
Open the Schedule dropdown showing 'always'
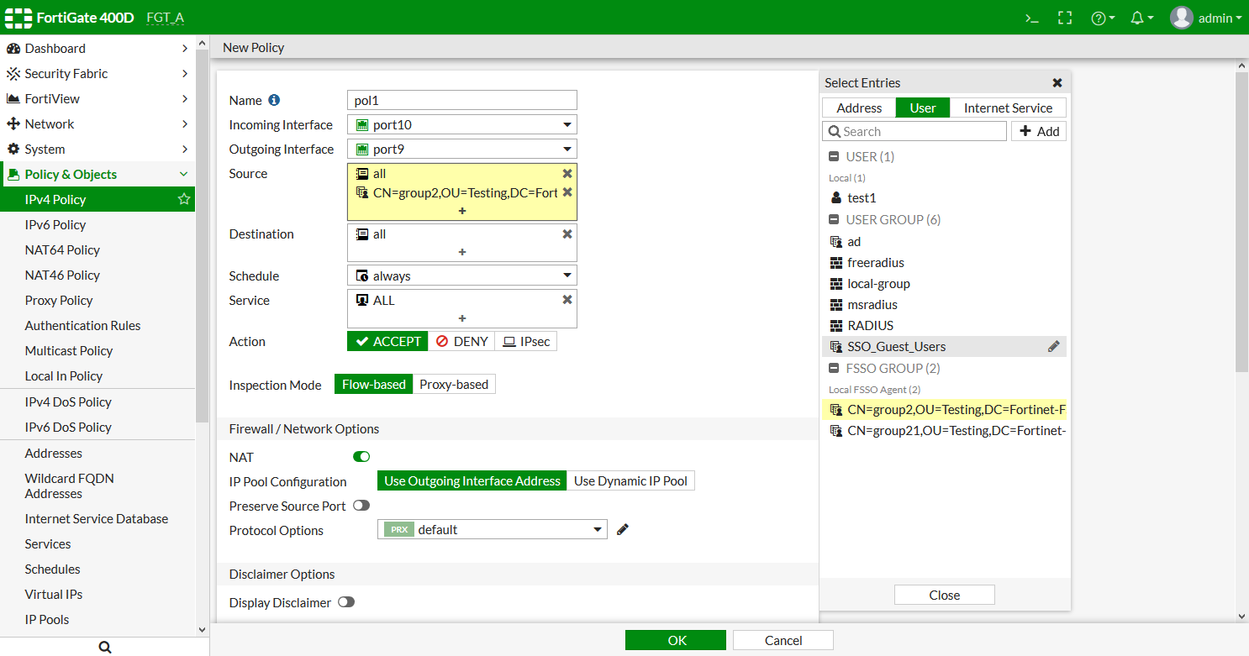pos(568,275)
